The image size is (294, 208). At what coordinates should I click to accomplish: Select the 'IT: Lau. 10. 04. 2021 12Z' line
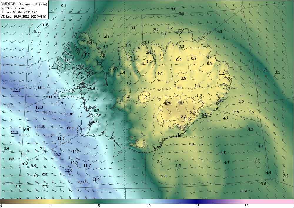19,12
